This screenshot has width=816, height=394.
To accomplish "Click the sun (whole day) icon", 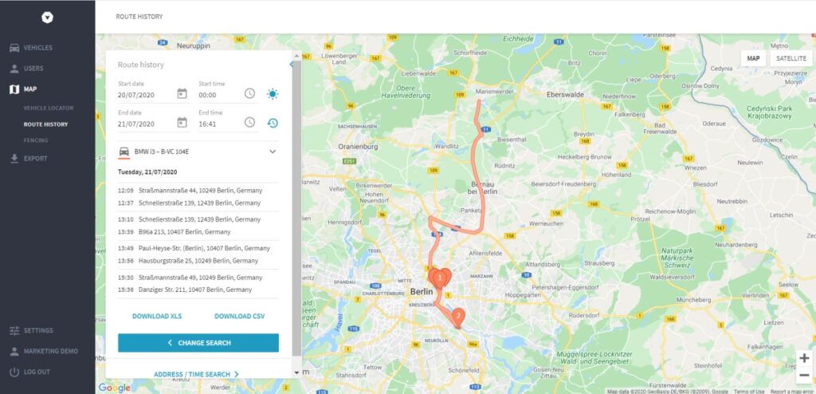I will [x=273, y=94].
